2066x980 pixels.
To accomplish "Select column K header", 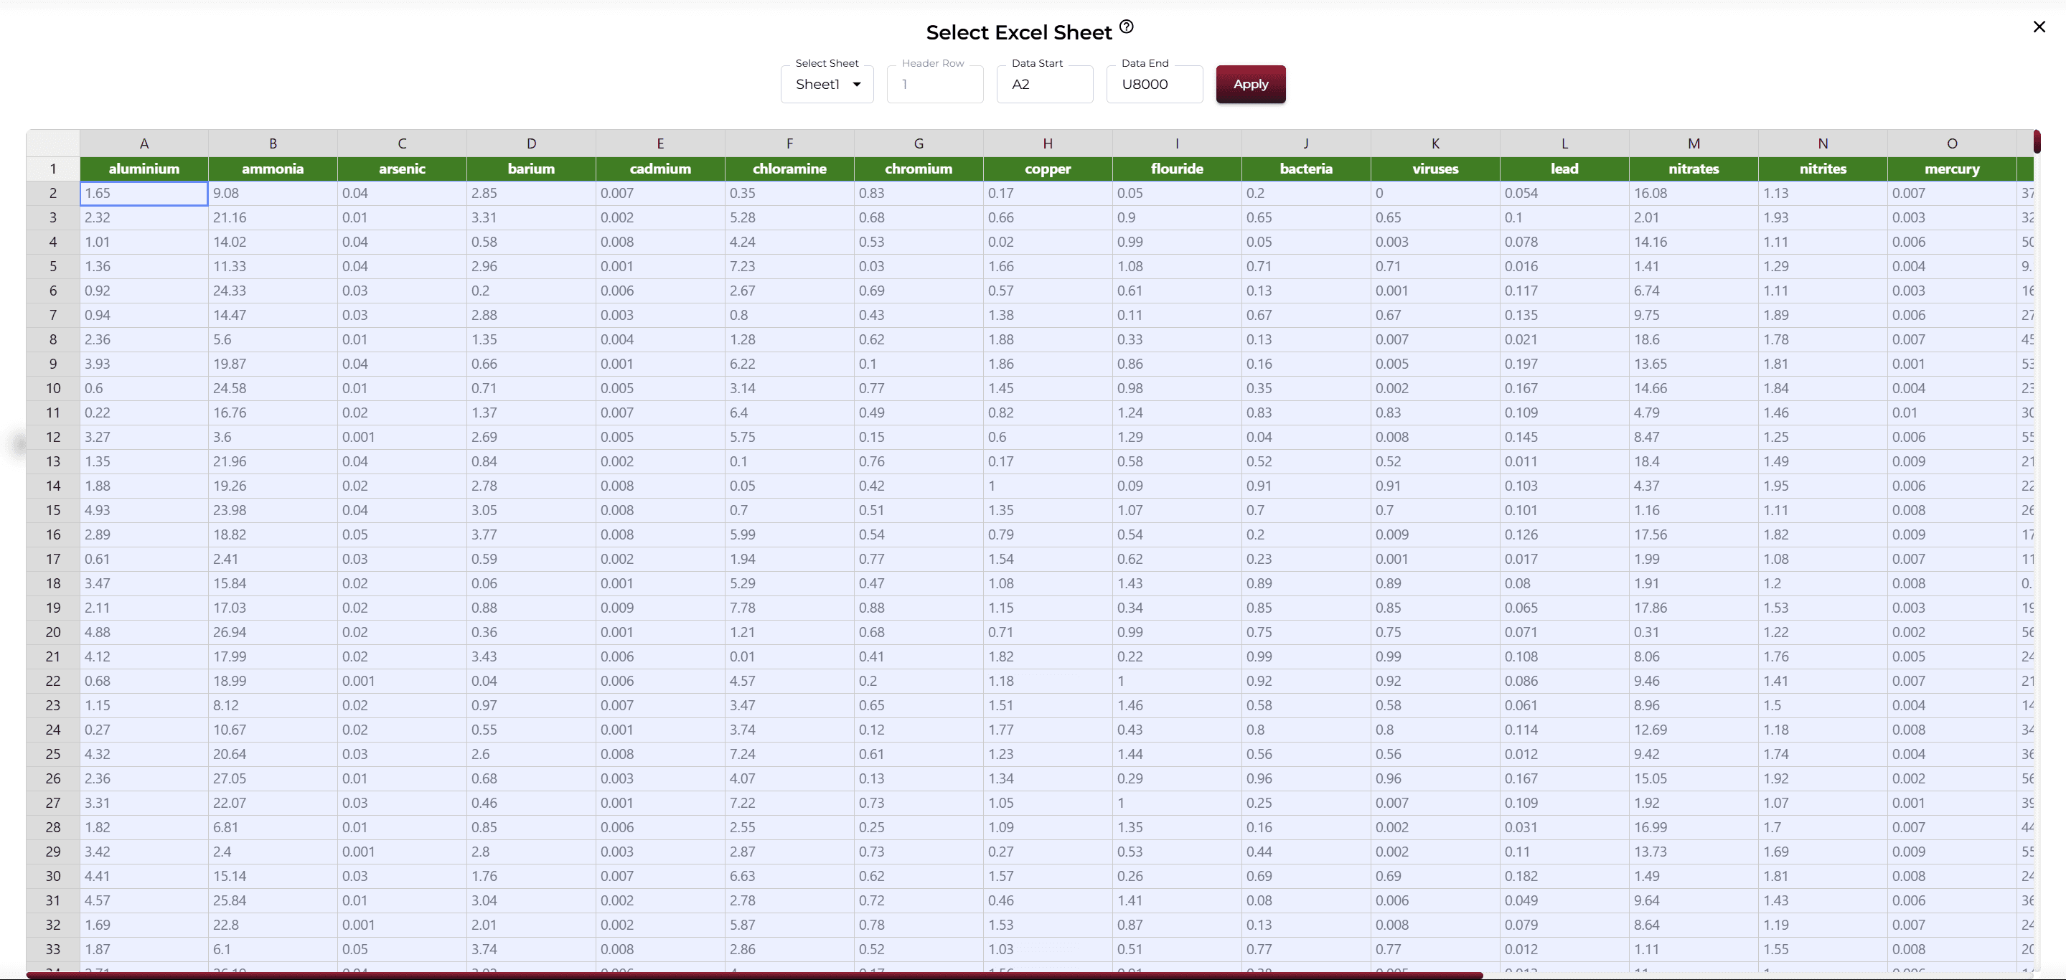I will tap(1436, 143).
